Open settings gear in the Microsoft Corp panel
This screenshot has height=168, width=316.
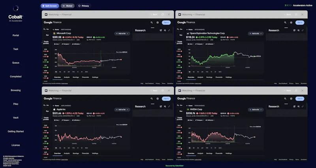tap(158, 23)
